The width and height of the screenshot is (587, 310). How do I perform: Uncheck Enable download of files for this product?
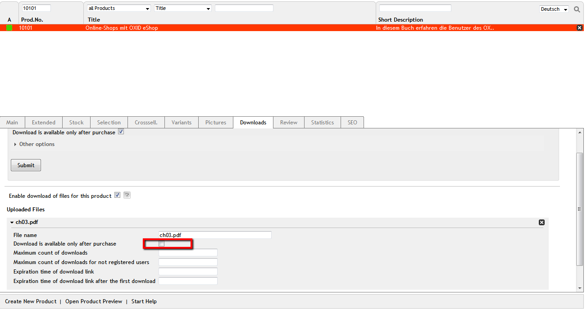(x=117, y=196)
